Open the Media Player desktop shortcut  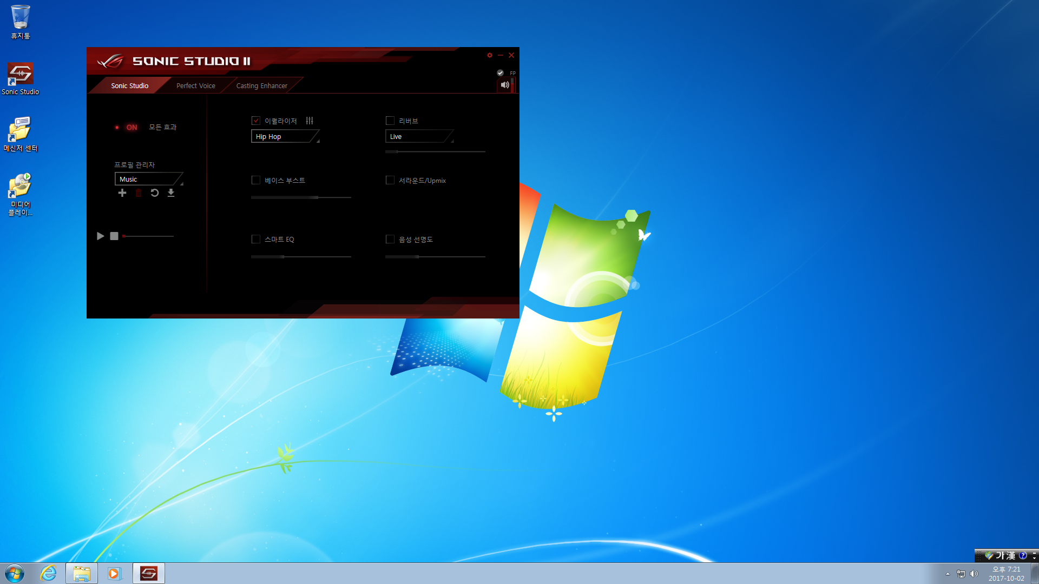(21, 195)
